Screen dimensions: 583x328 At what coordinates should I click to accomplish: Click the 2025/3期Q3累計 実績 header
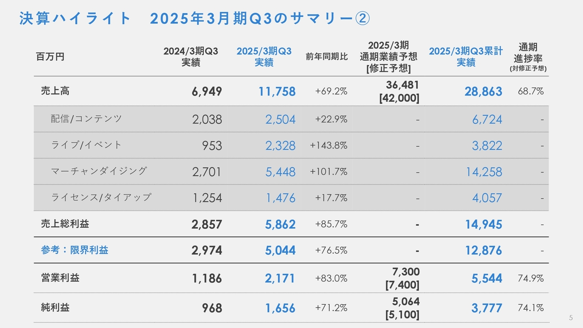coord(466,57)
